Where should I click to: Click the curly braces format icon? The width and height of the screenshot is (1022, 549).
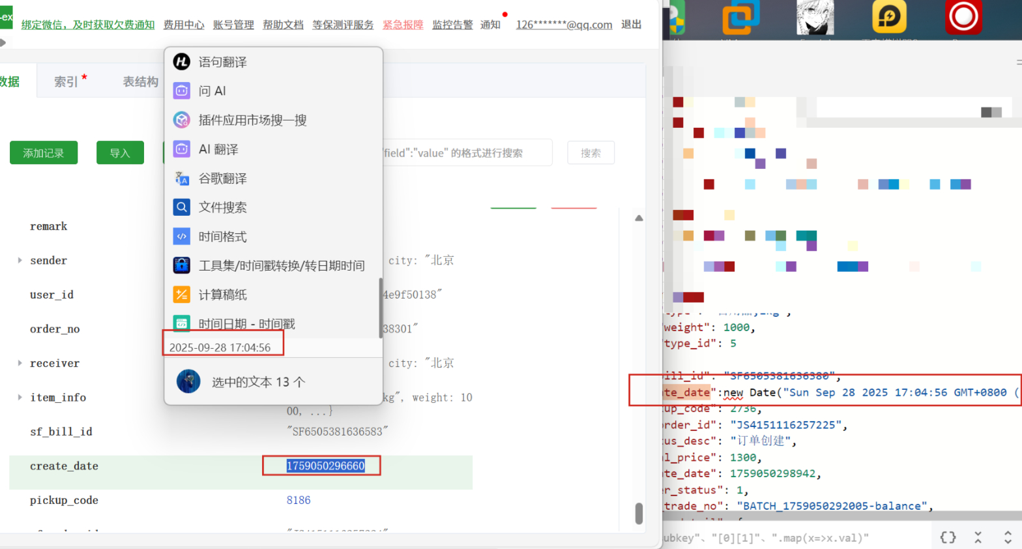[x=948, y=537]
